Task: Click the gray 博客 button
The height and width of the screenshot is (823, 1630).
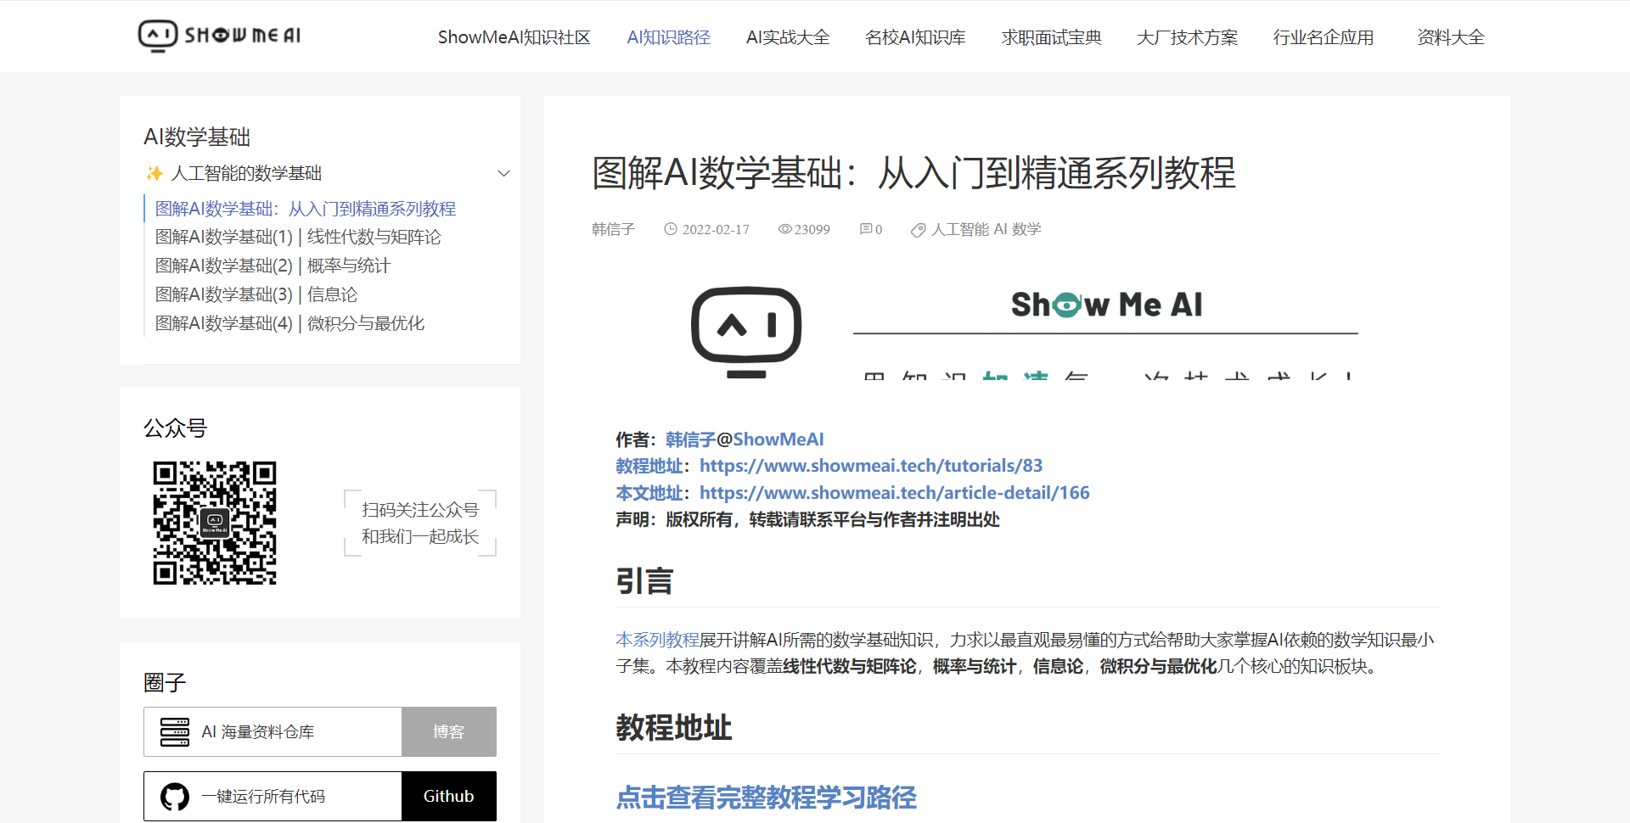Action: click(x=448, y=731)
